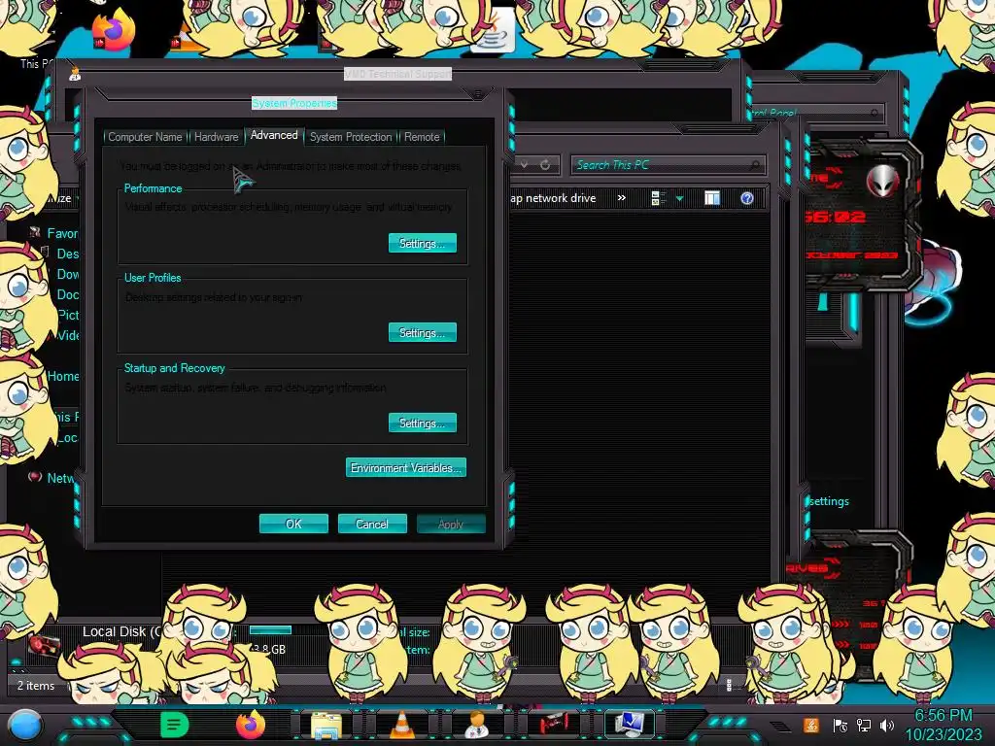Open Action Center flag tray icon

[841, 726]
